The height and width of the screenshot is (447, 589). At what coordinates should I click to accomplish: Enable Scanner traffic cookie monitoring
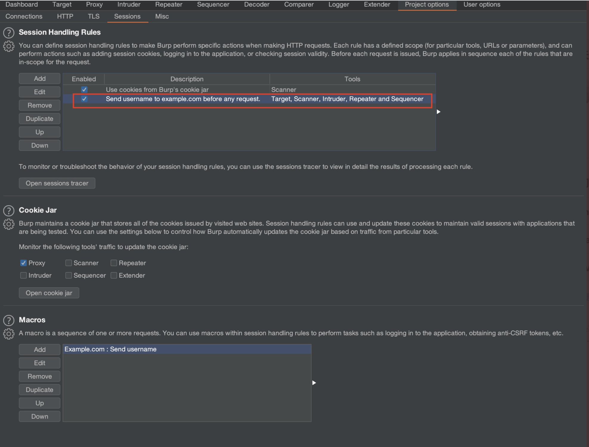click(69, 263)
